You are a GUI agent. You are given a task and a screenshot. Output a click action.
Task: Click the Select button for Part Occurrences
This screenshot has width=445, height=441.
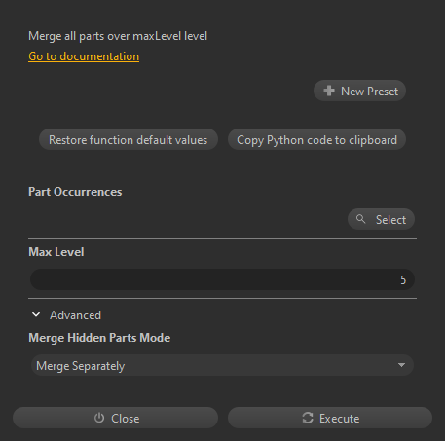381,219
